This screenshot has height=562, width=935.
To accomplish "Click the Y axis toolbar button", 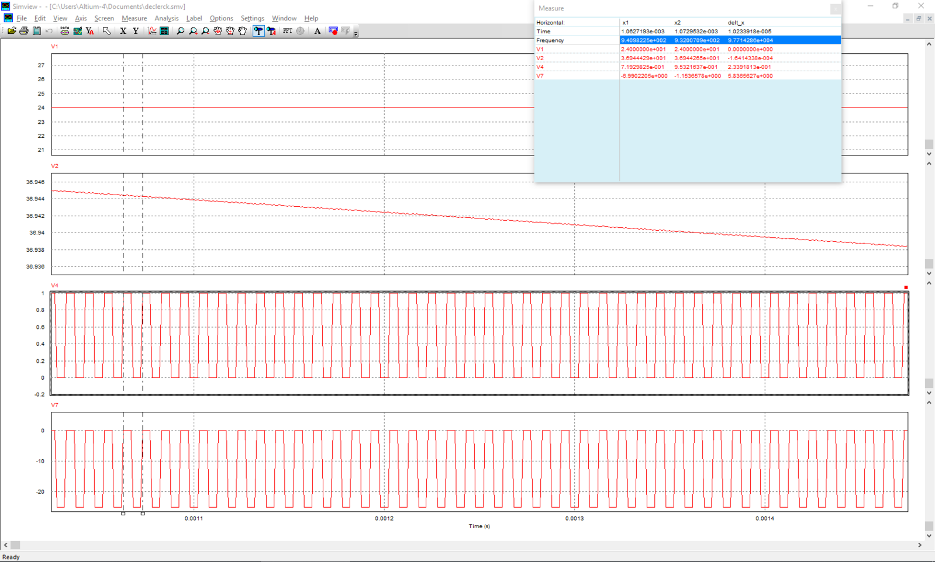I will [x=136, y=31].
